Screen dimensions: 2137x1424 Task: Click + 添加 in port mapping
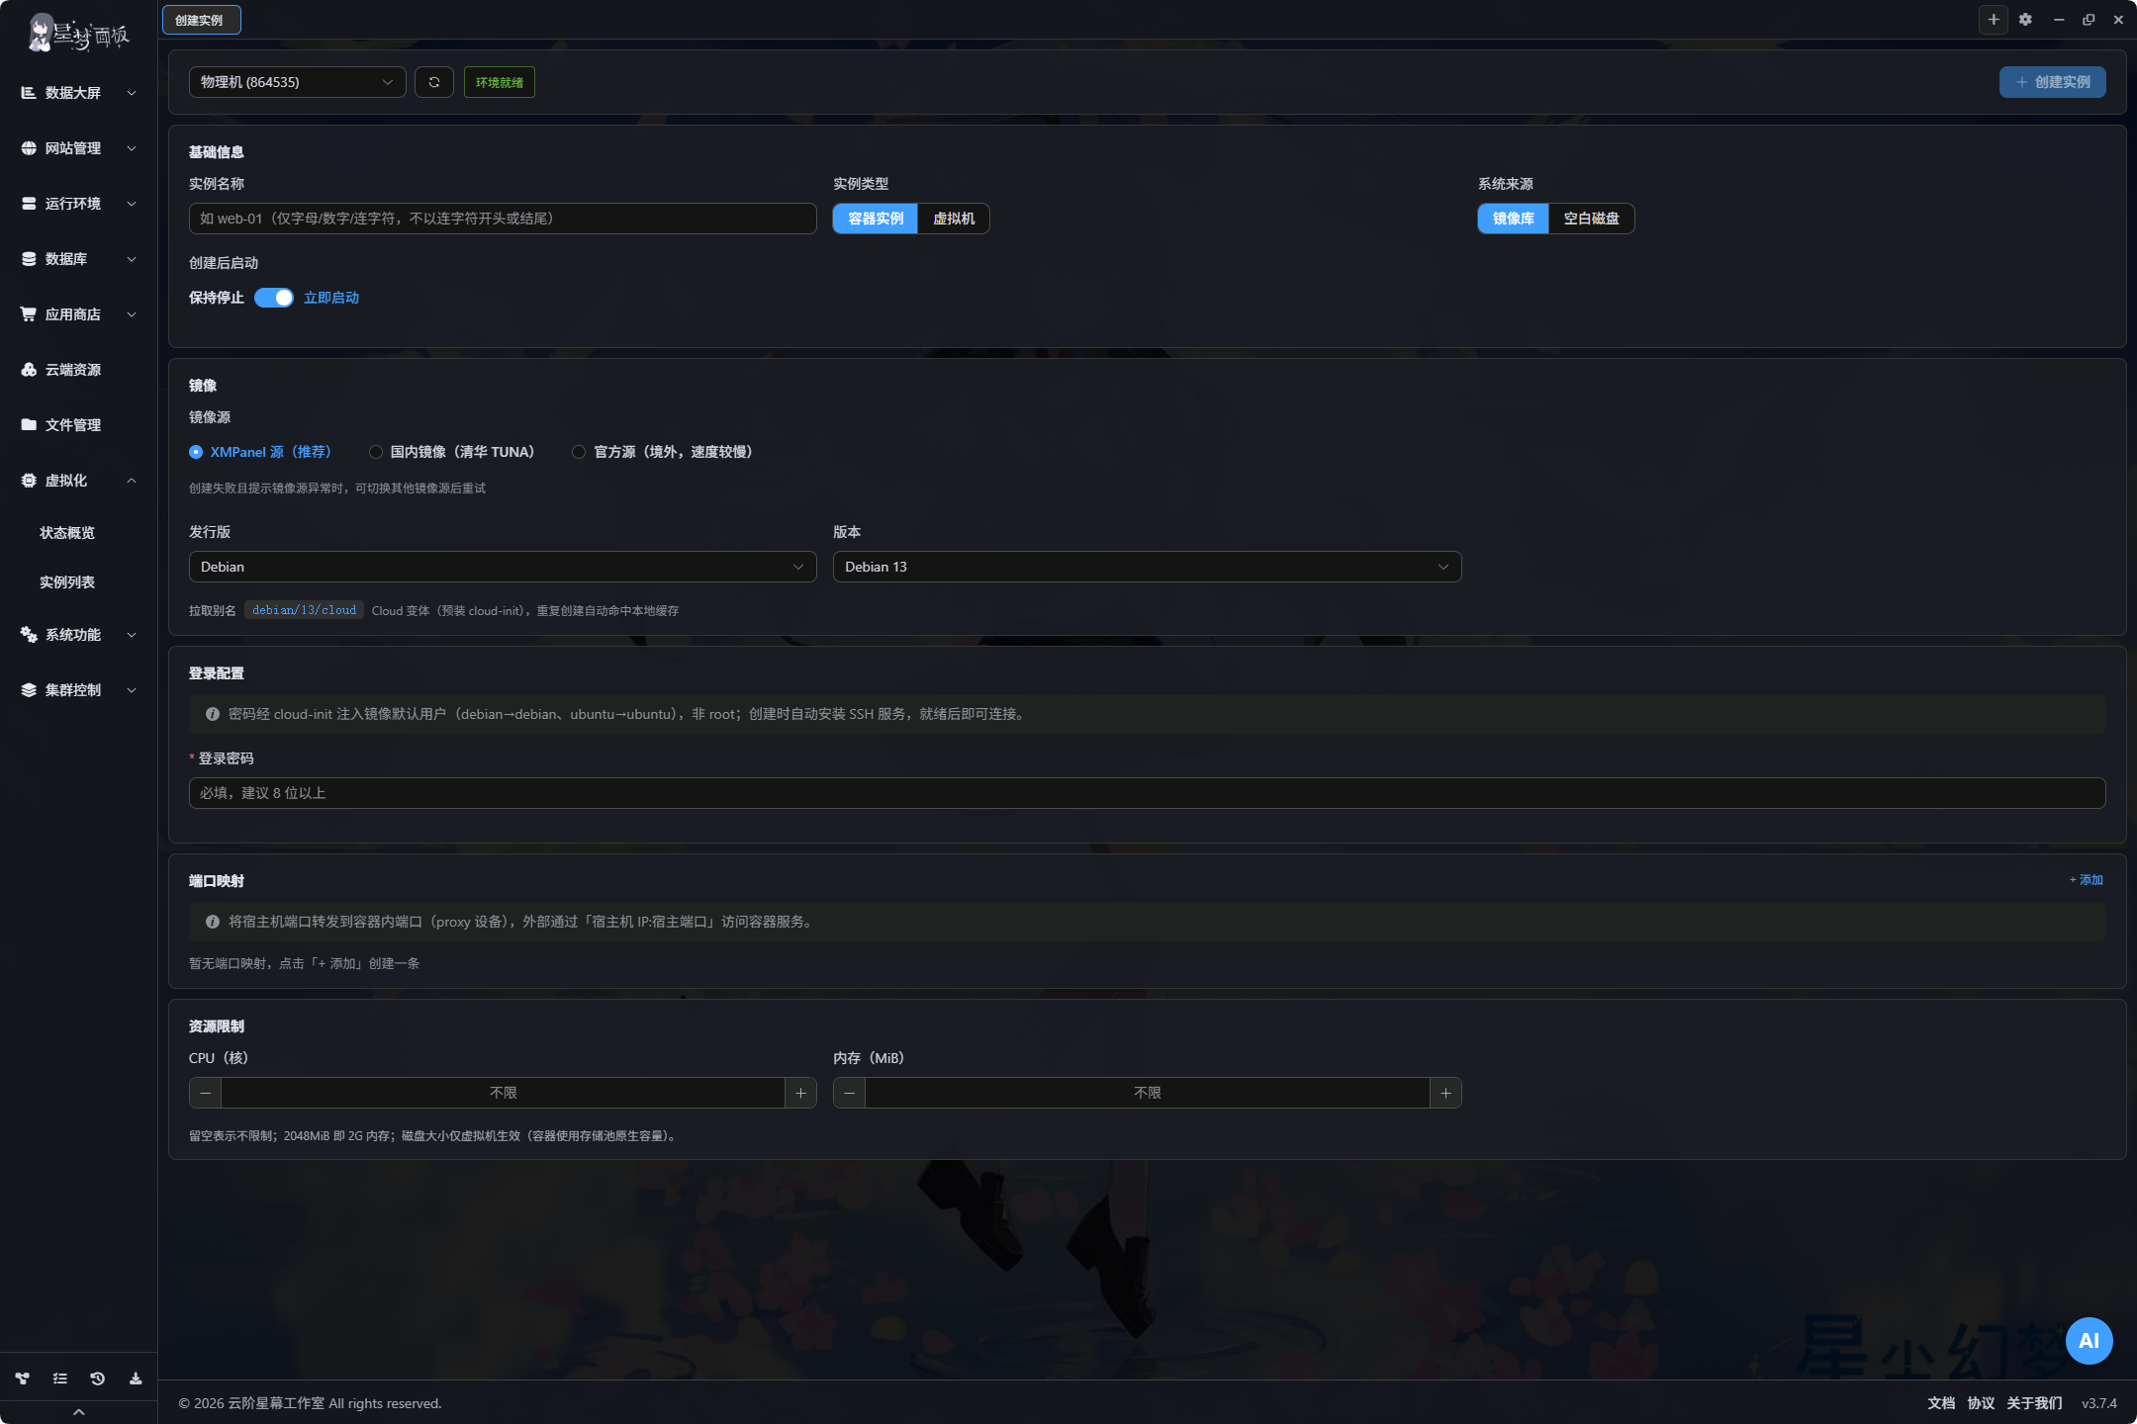click(x=2087, y=880)
